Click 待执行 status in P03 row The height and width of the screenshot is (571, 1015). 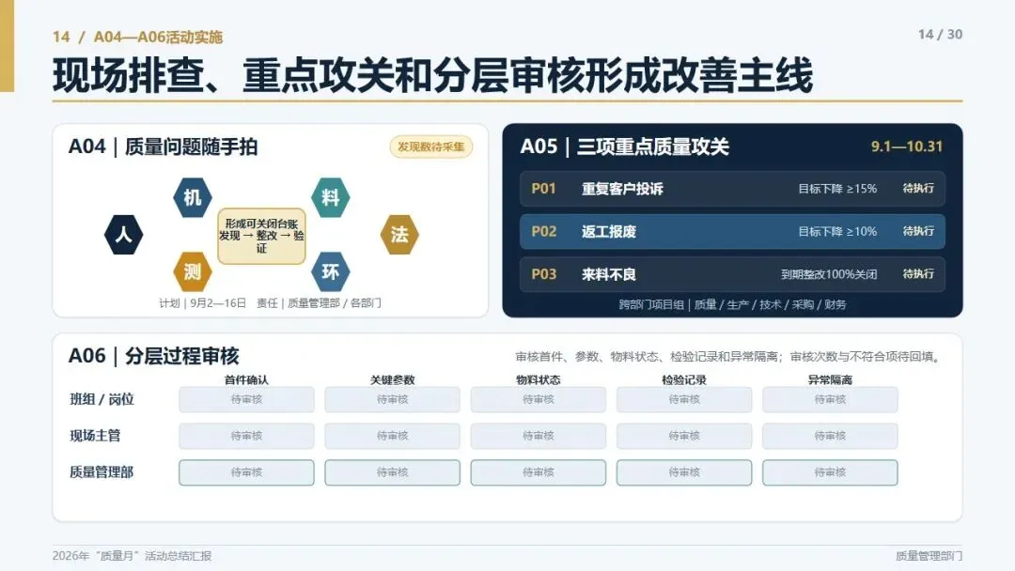click(x=918, y=273)
